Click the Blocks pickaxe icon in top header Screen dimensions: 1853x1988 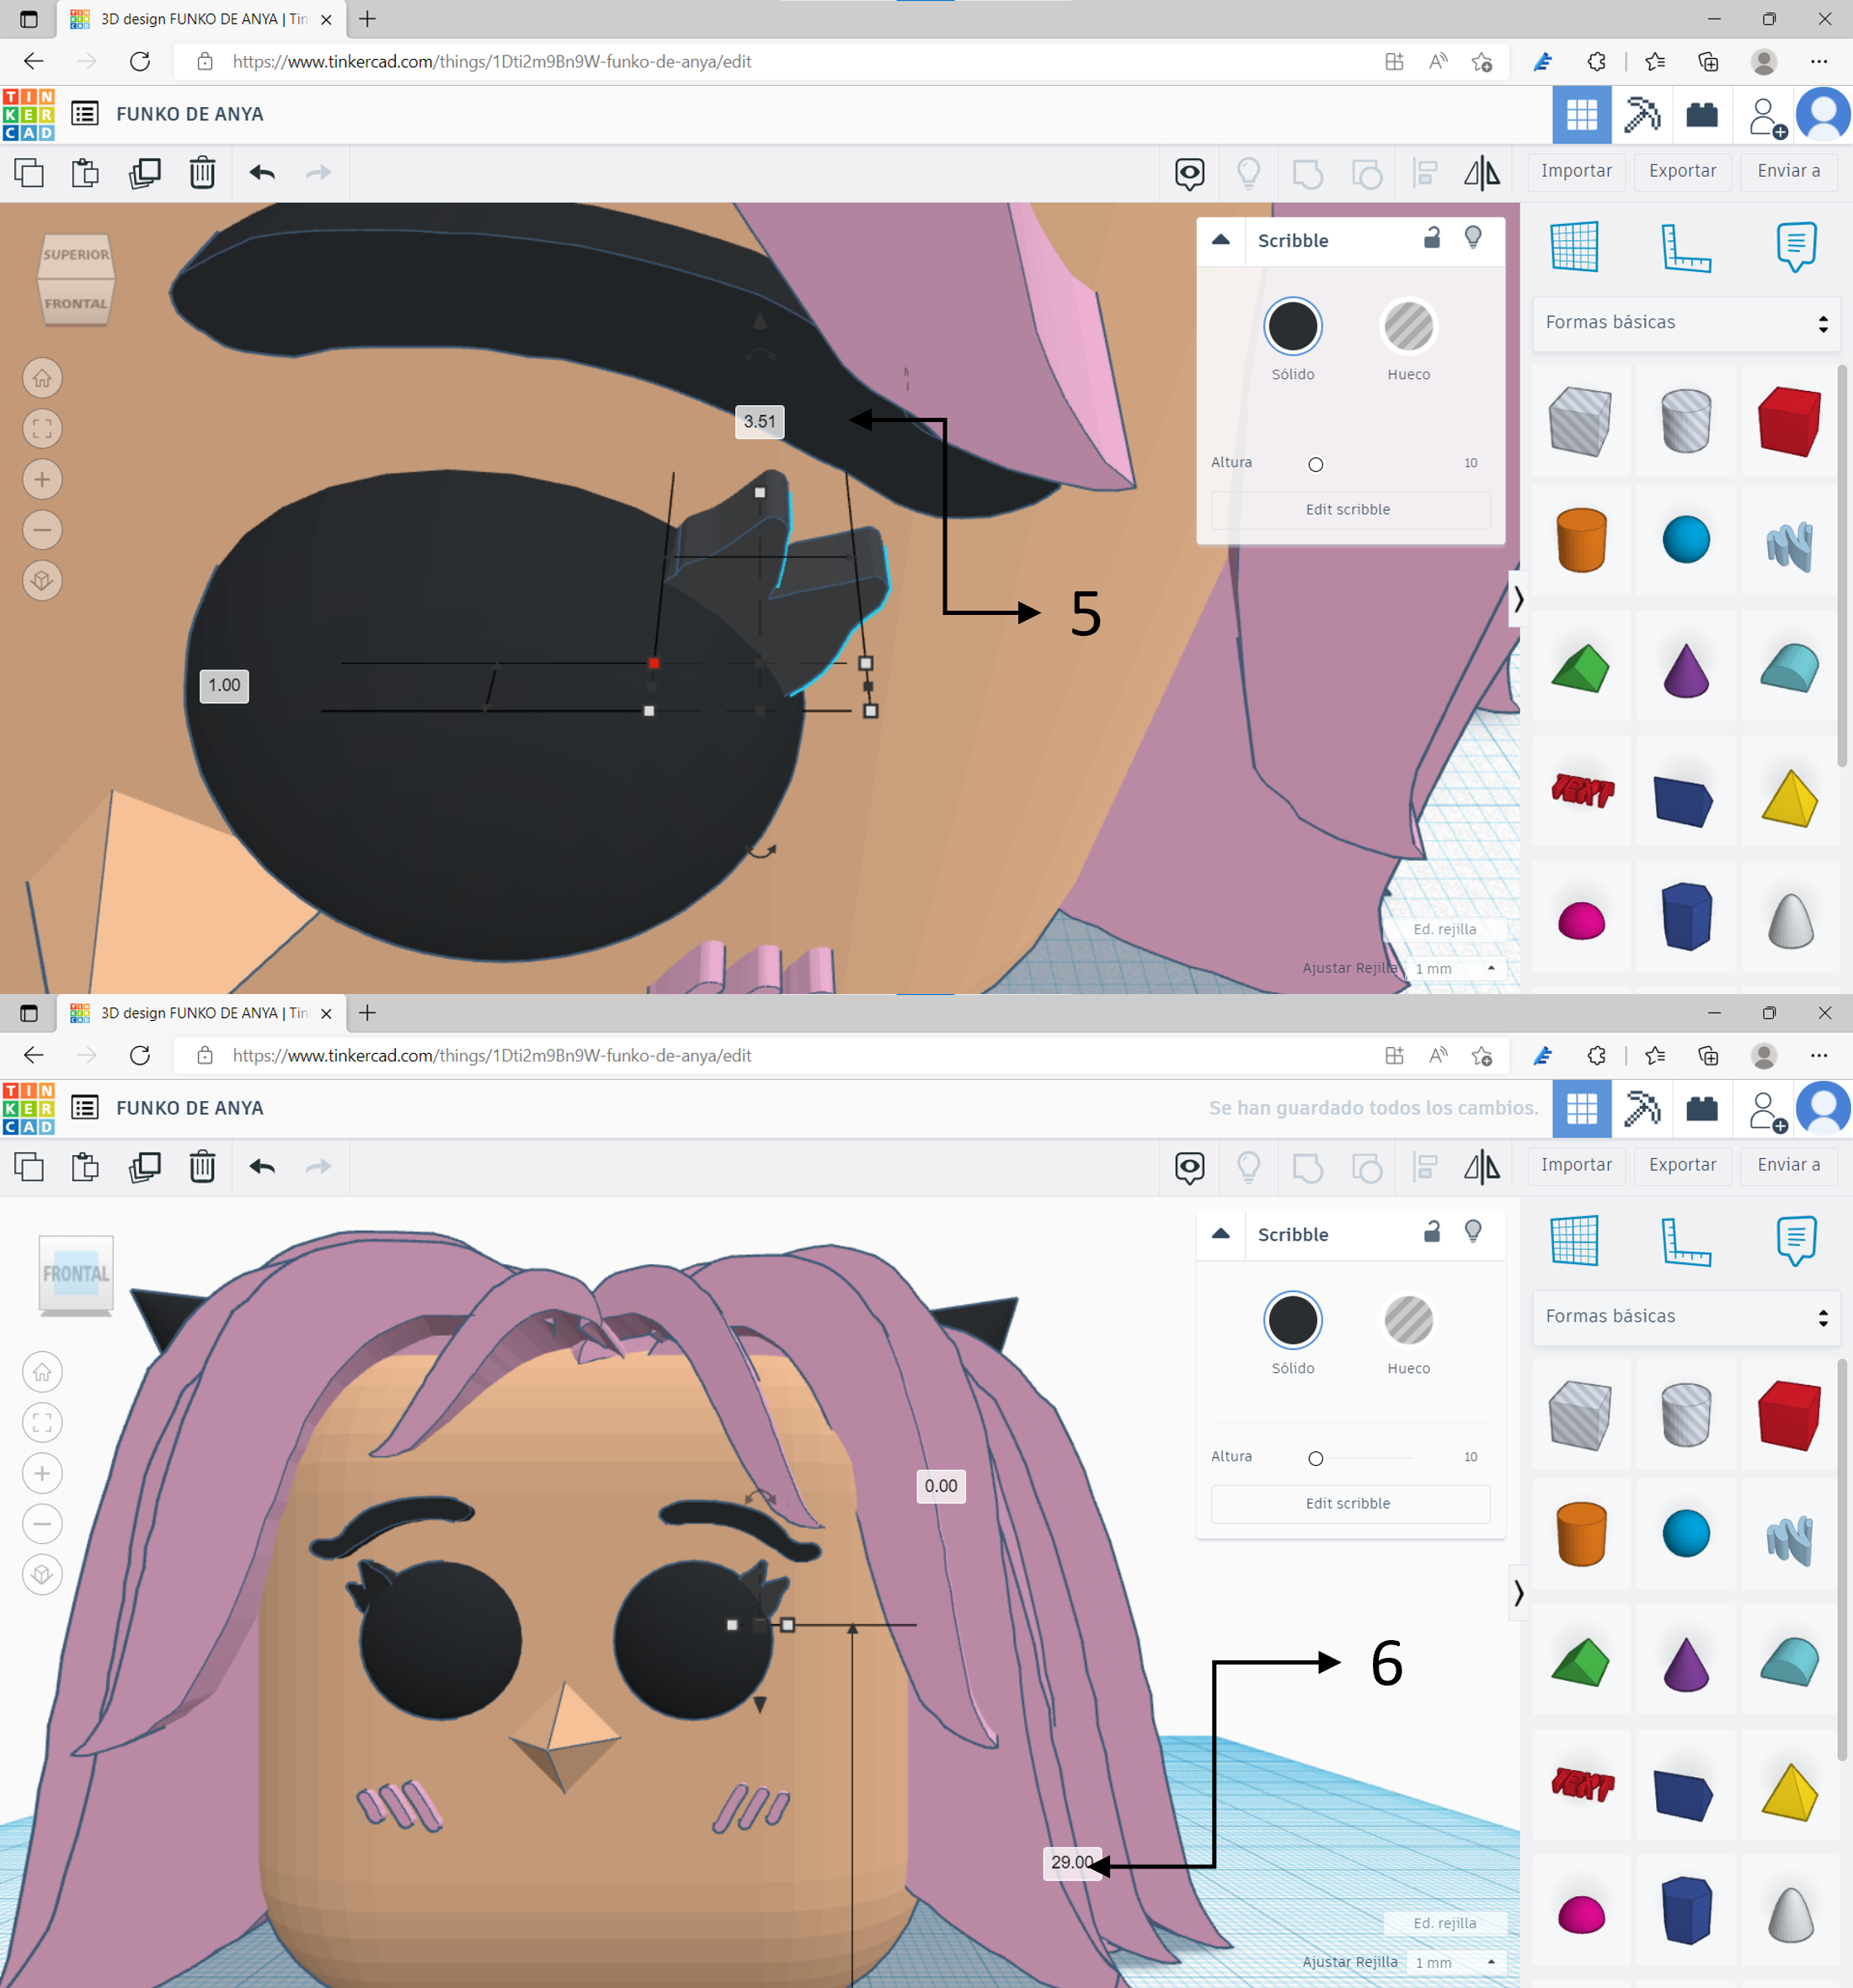point(1641,114)
